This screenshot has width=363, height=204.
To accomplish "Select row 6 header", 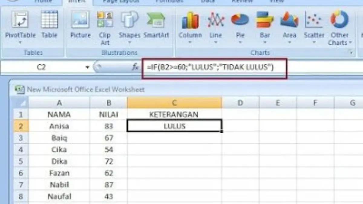I will coord(21,173).
